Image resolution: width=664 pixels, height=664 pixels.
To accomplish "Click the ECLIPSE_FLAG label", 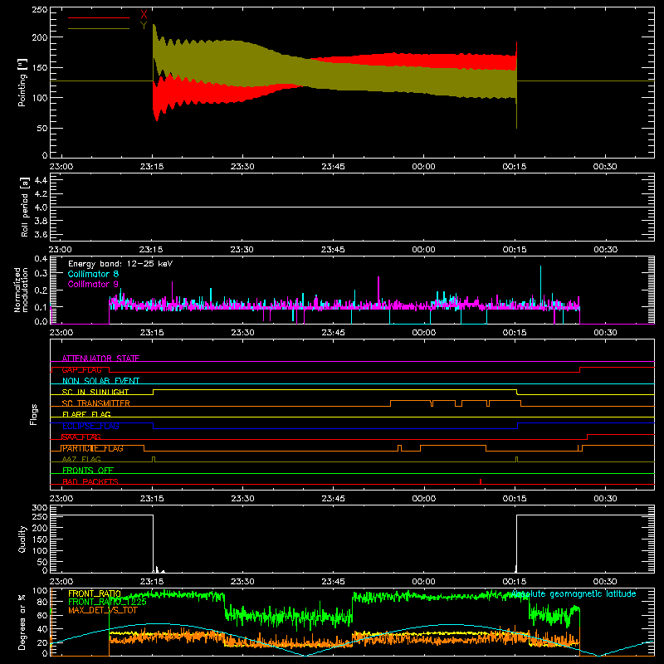I will (90, 426).
